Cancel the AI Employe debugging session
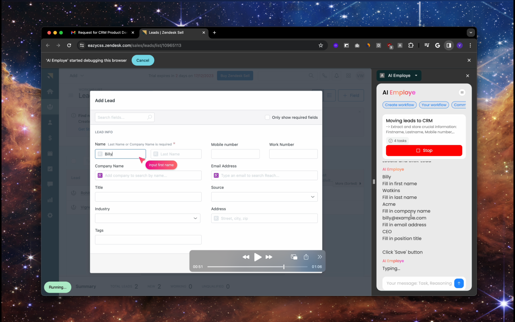The image size is (515, 322). click(143, 60)
